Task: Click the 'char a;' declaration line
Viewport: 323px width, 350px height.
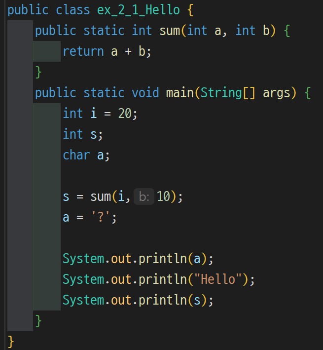Action: 86,155
